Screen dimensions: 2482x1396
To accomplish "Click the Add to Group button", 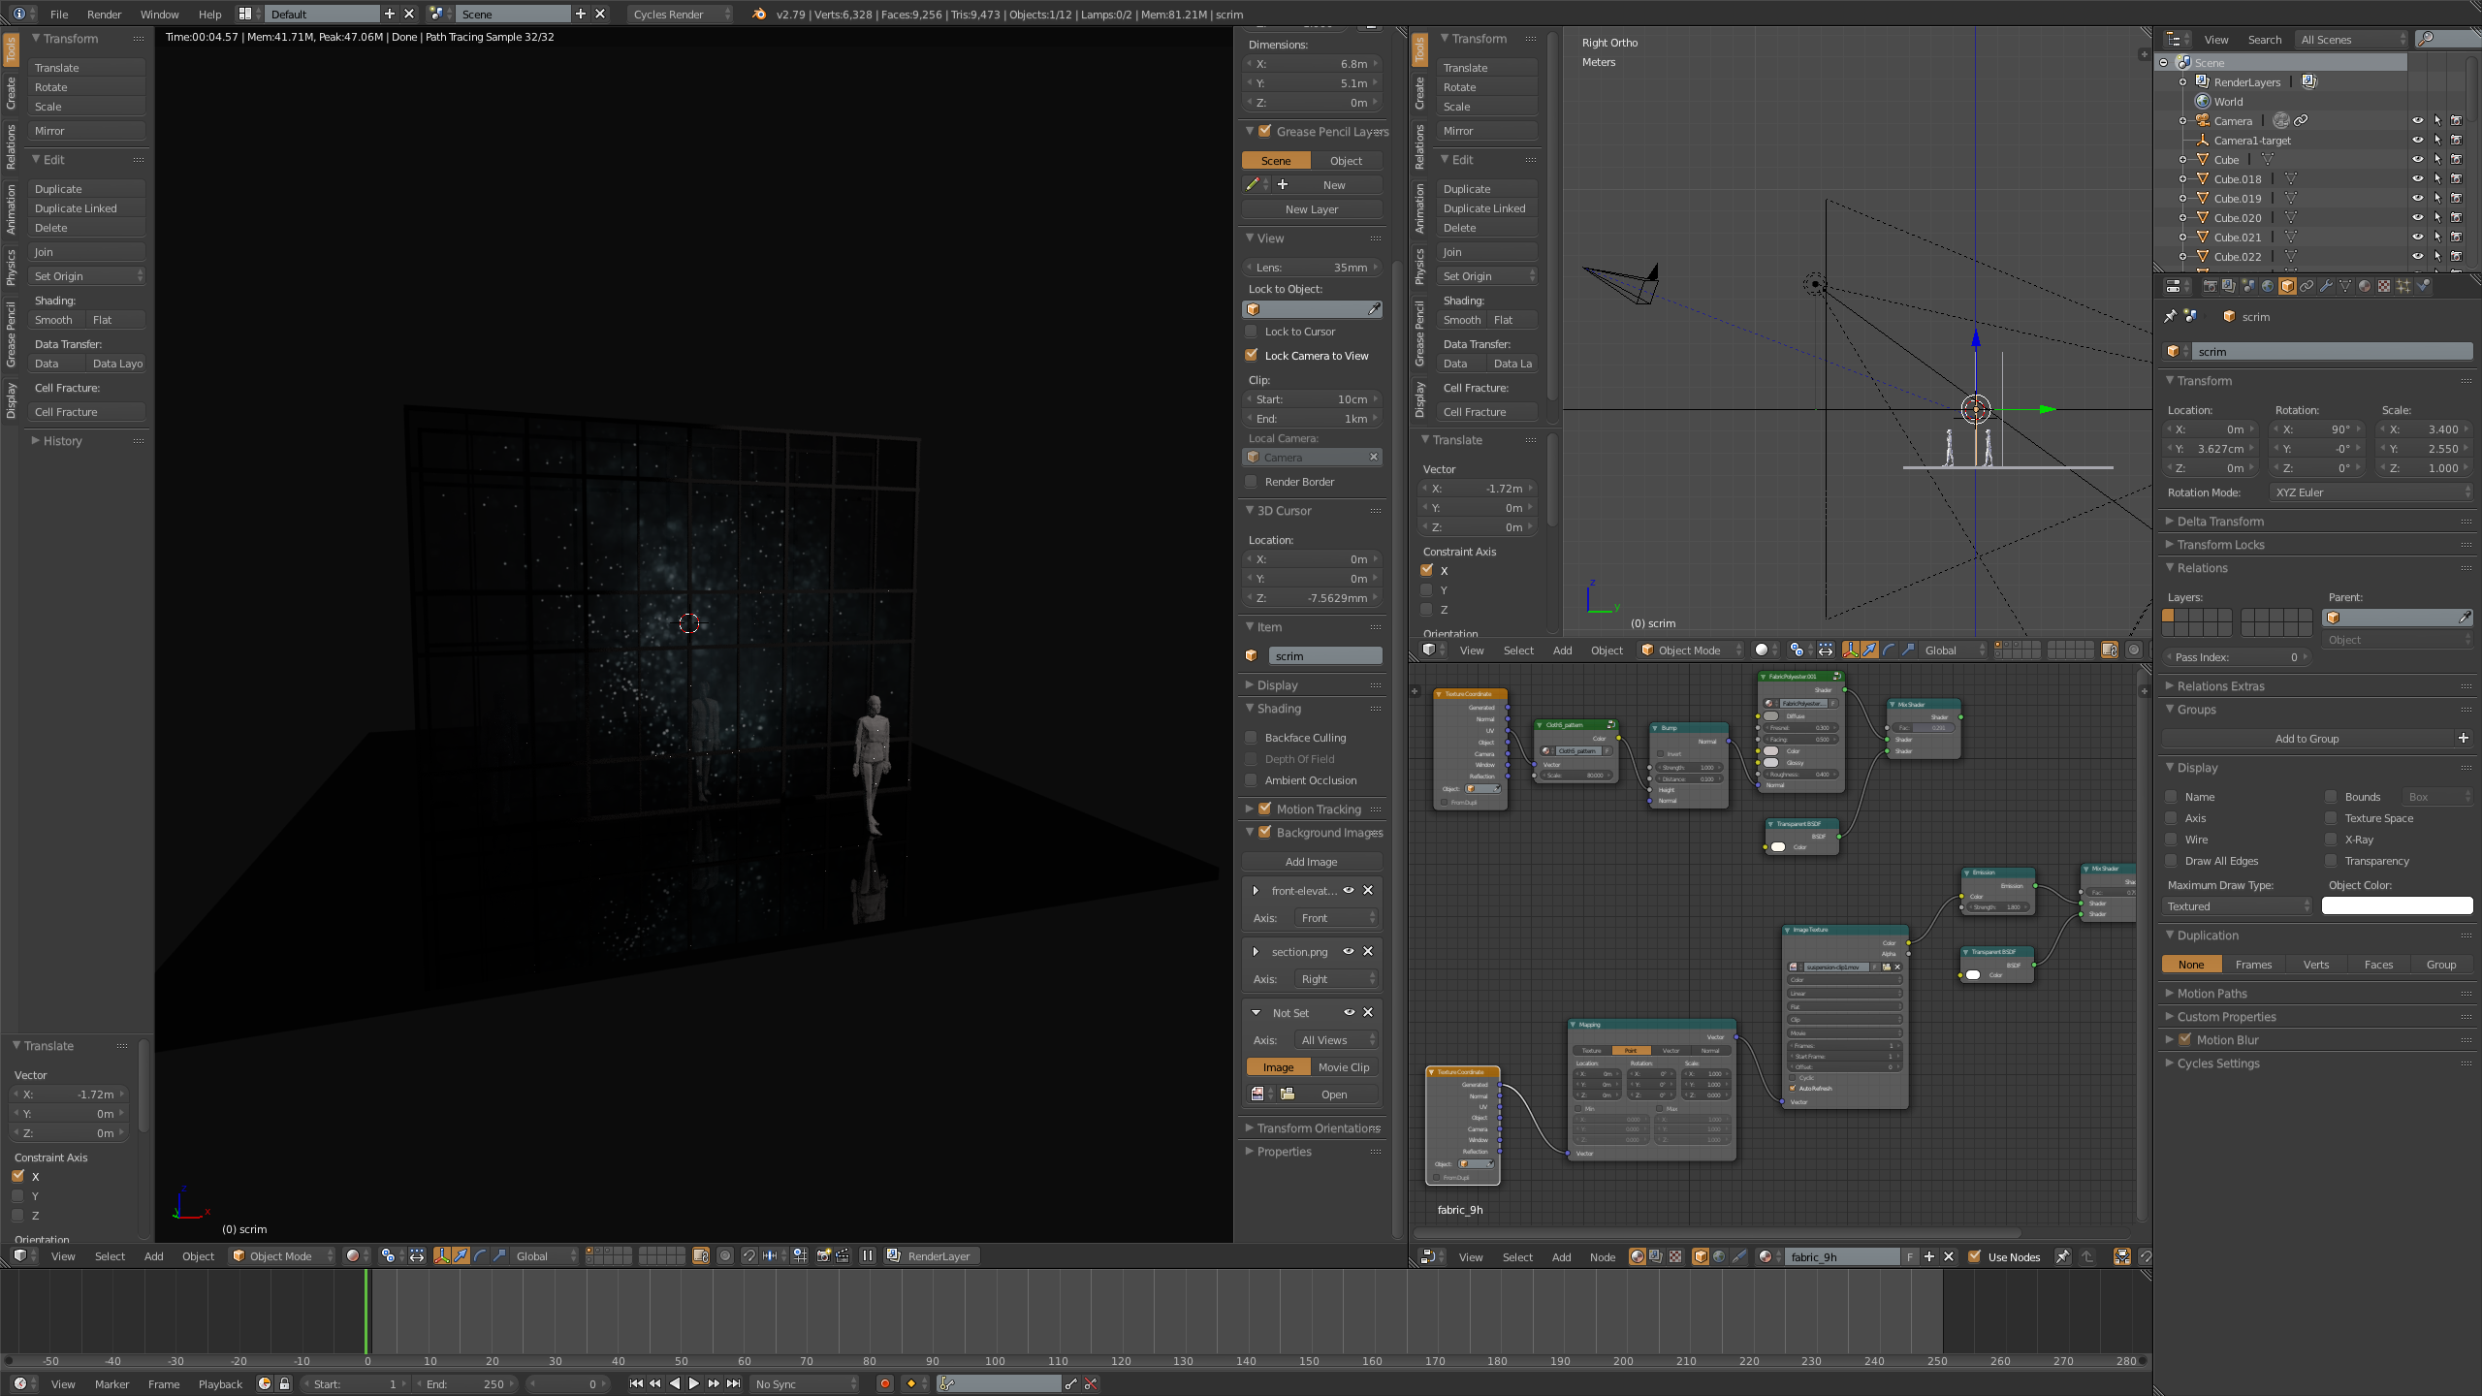I will tap(2307, 739).
